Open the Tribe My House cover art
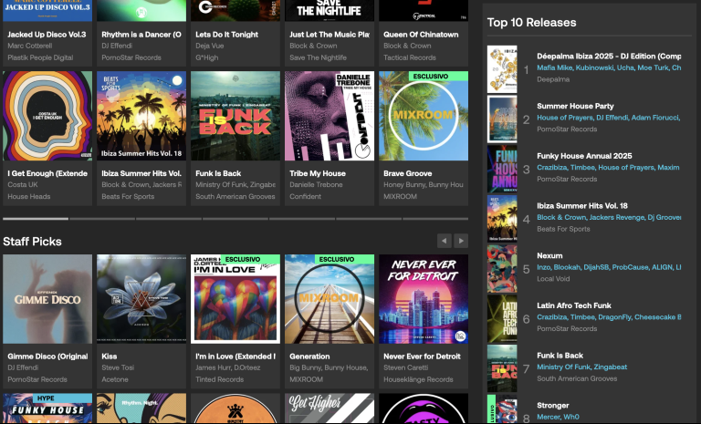This screenshot has width=701, height=424. pos(330,116)
